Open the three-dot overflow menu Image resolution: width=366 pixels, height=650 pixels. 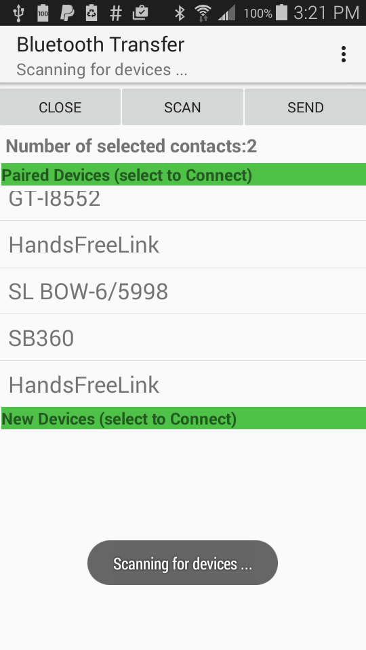[343, 54]
